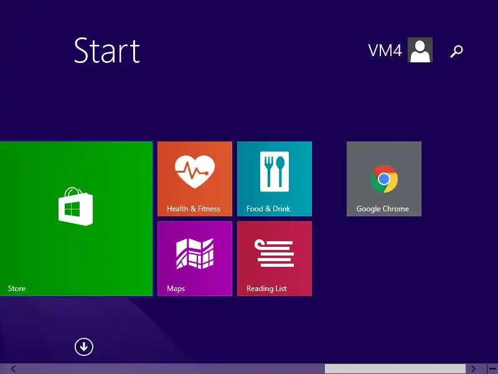Open the VM4 user account picture
The width and height of the screenshot is (498, 374).
tap(420, 50)
